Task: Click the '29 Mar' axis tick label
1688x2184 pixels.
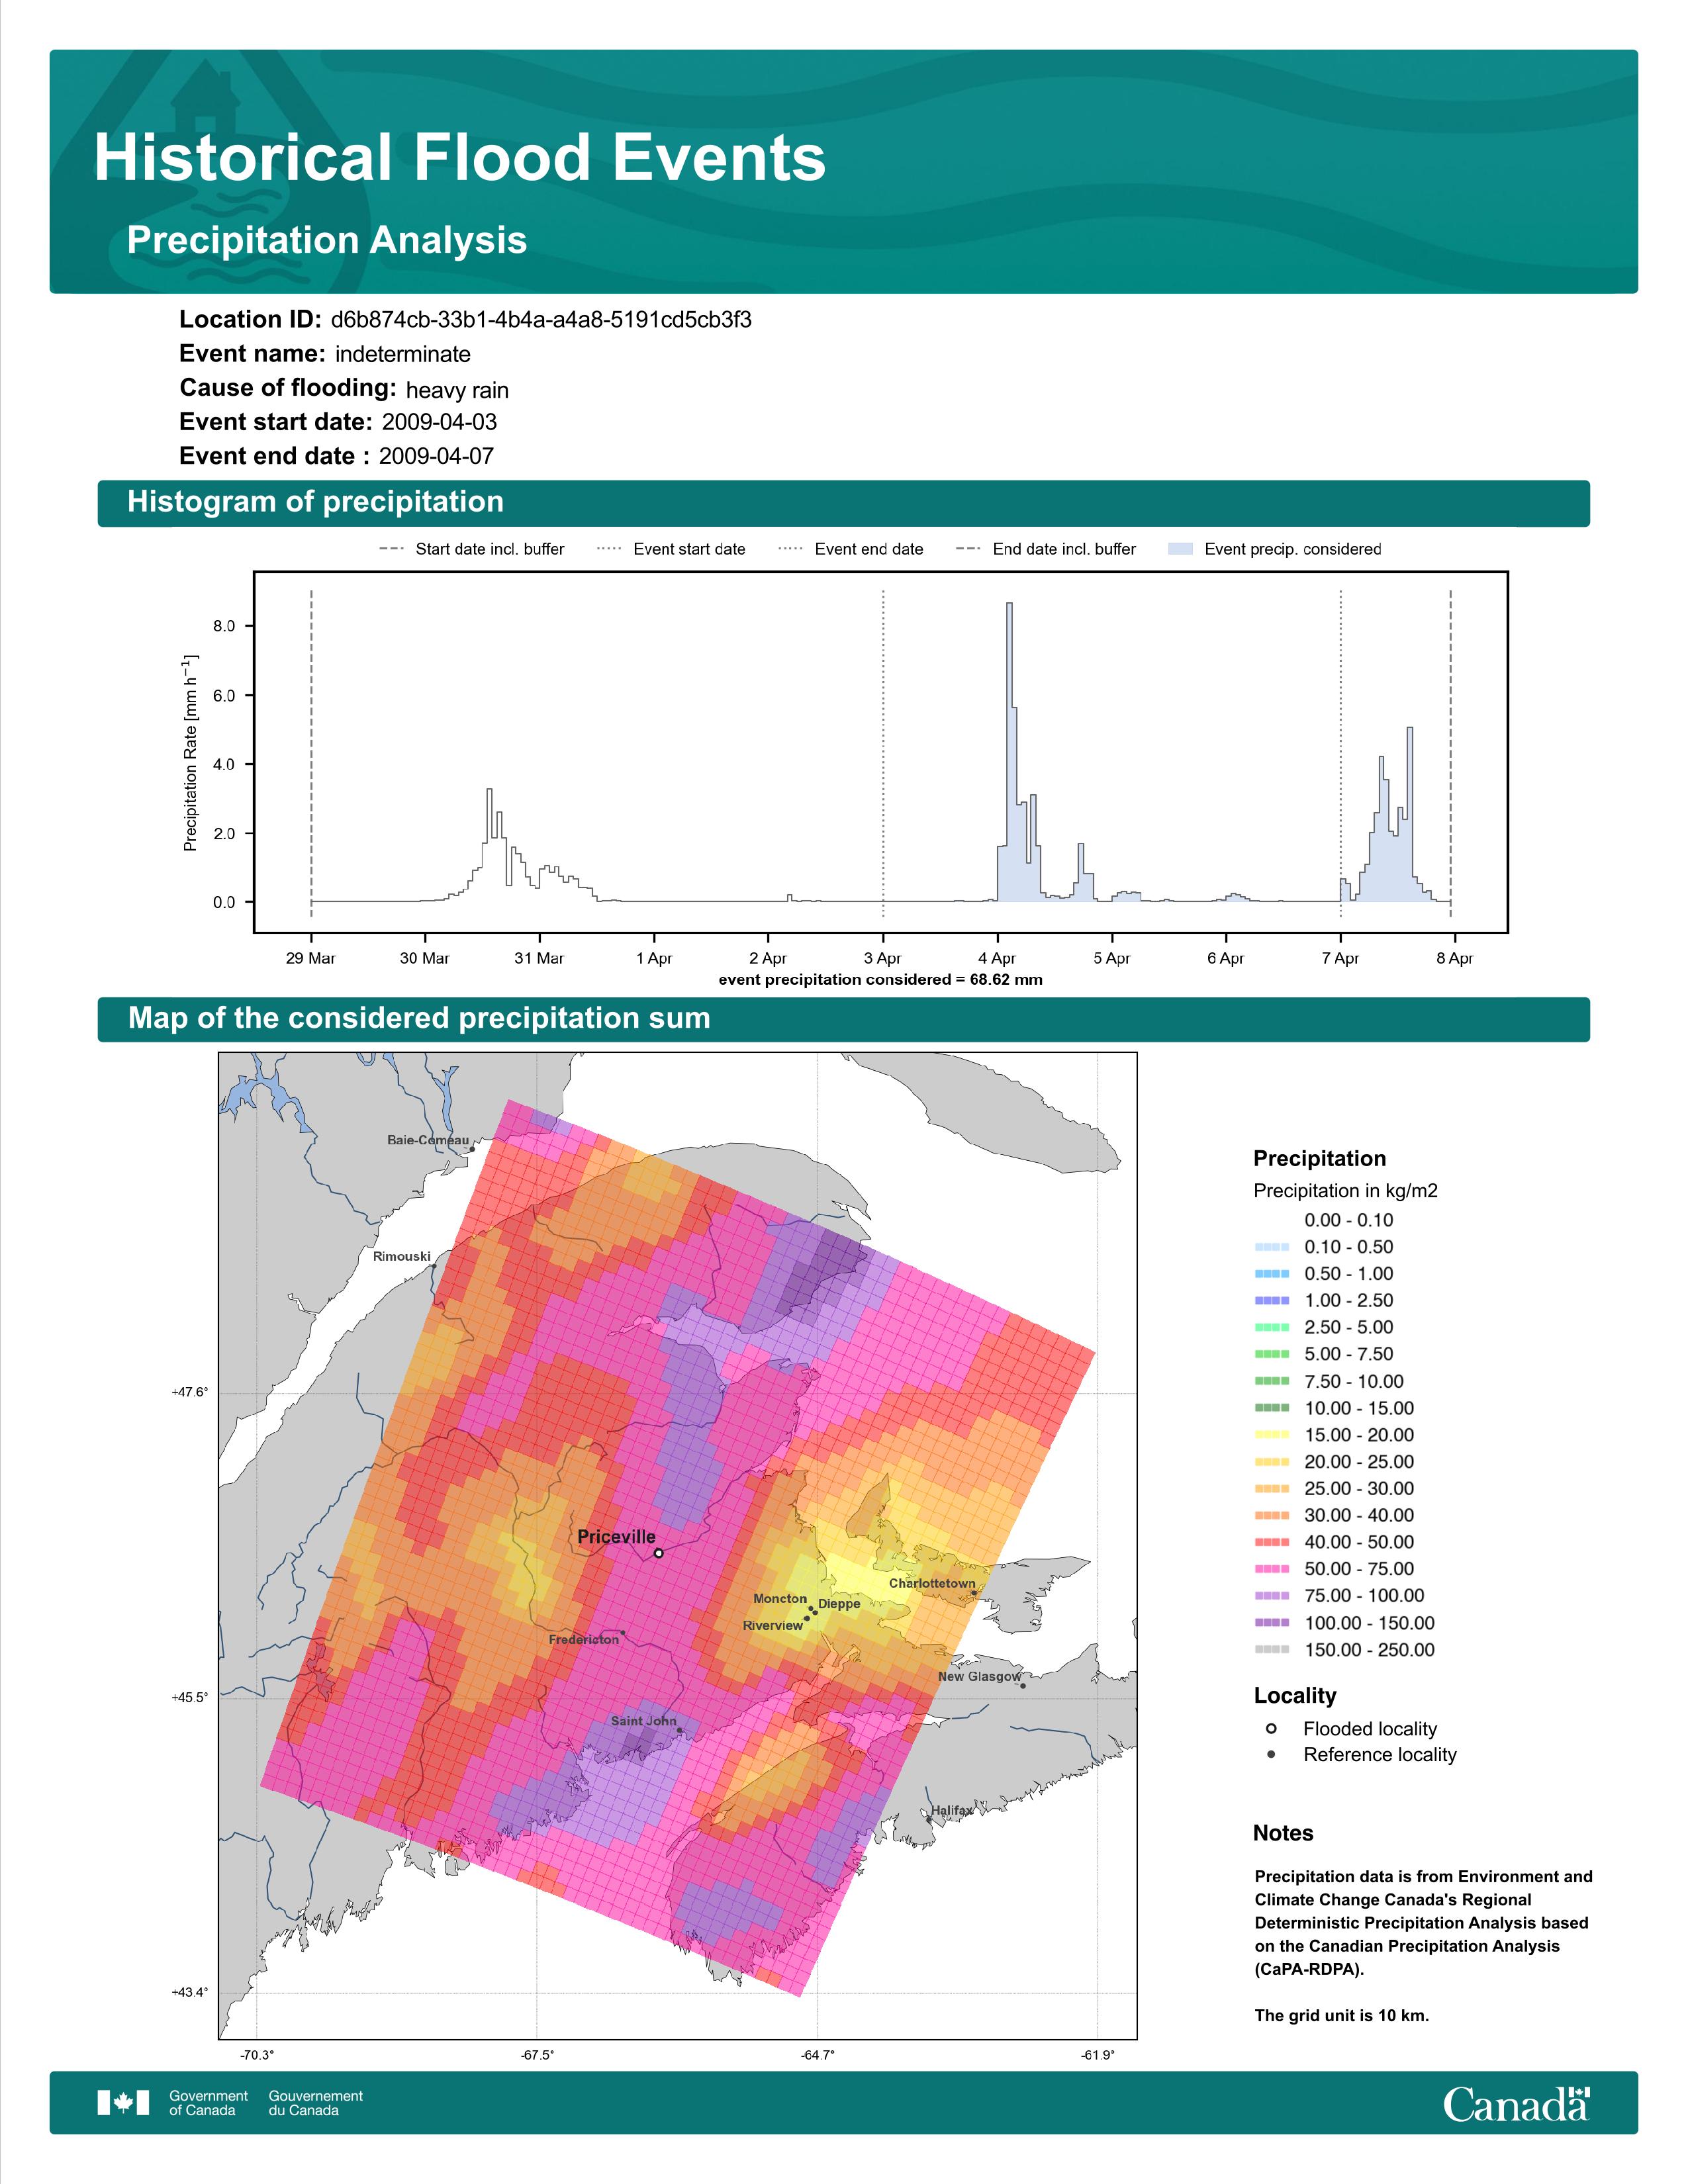Action: click(311, 958)
